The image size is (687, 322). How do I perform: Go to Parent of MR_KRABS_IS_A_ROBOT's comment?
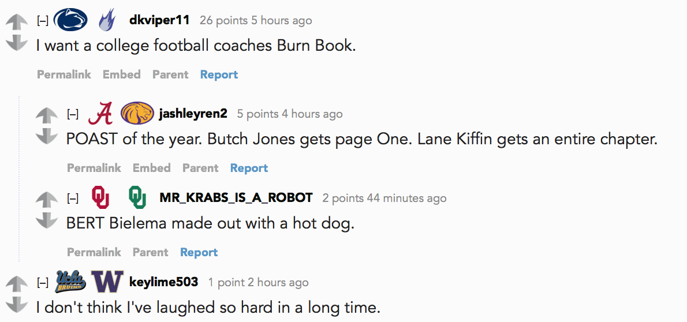150,252
